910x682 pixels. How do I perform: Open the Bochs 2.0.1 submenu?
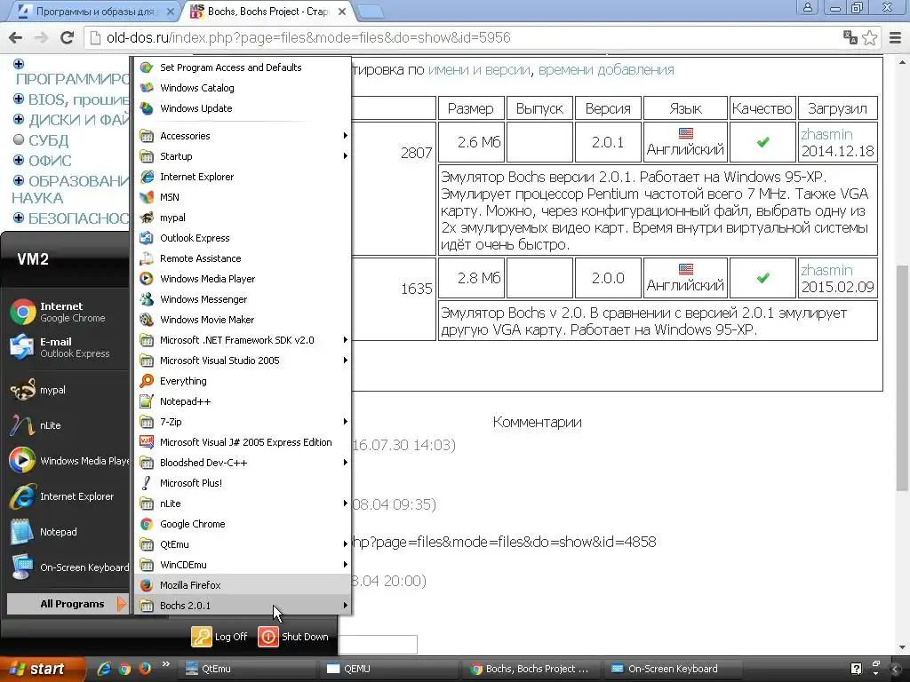coord(243,606)
